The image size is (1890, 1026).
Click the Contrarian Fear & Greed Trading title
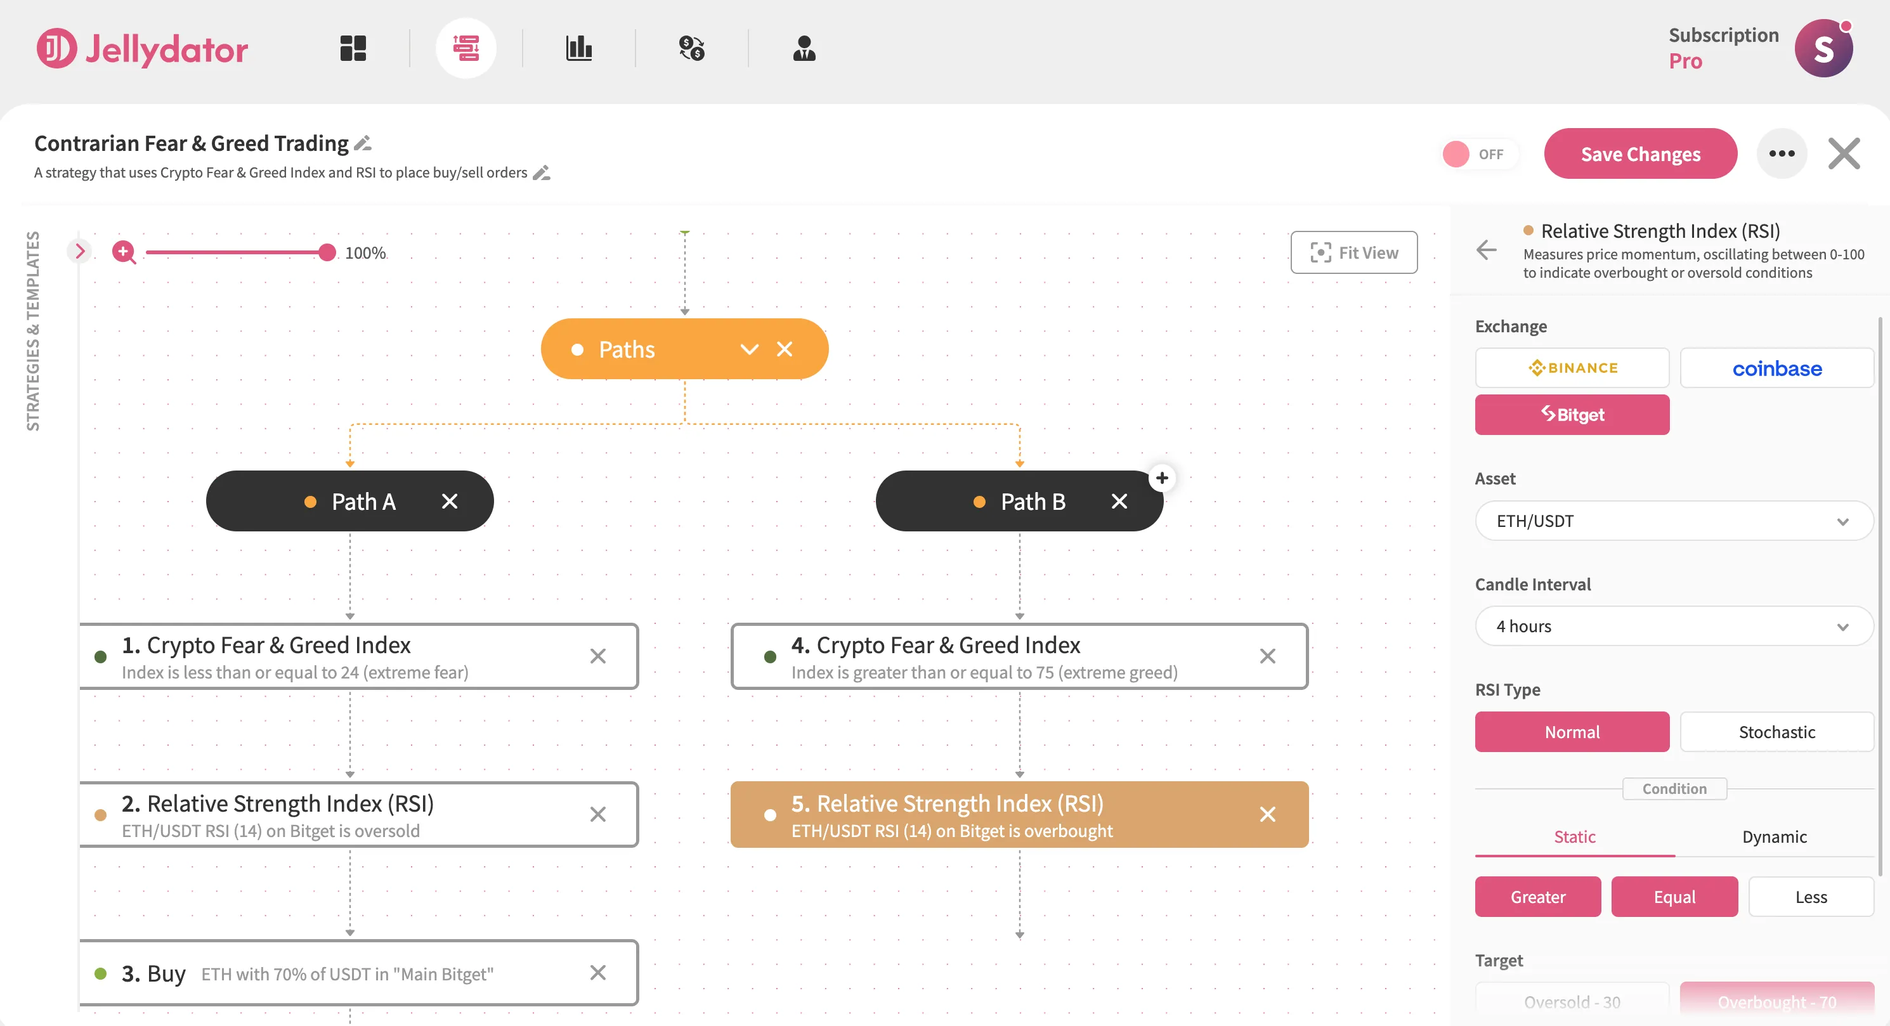[x=191, y=143]
